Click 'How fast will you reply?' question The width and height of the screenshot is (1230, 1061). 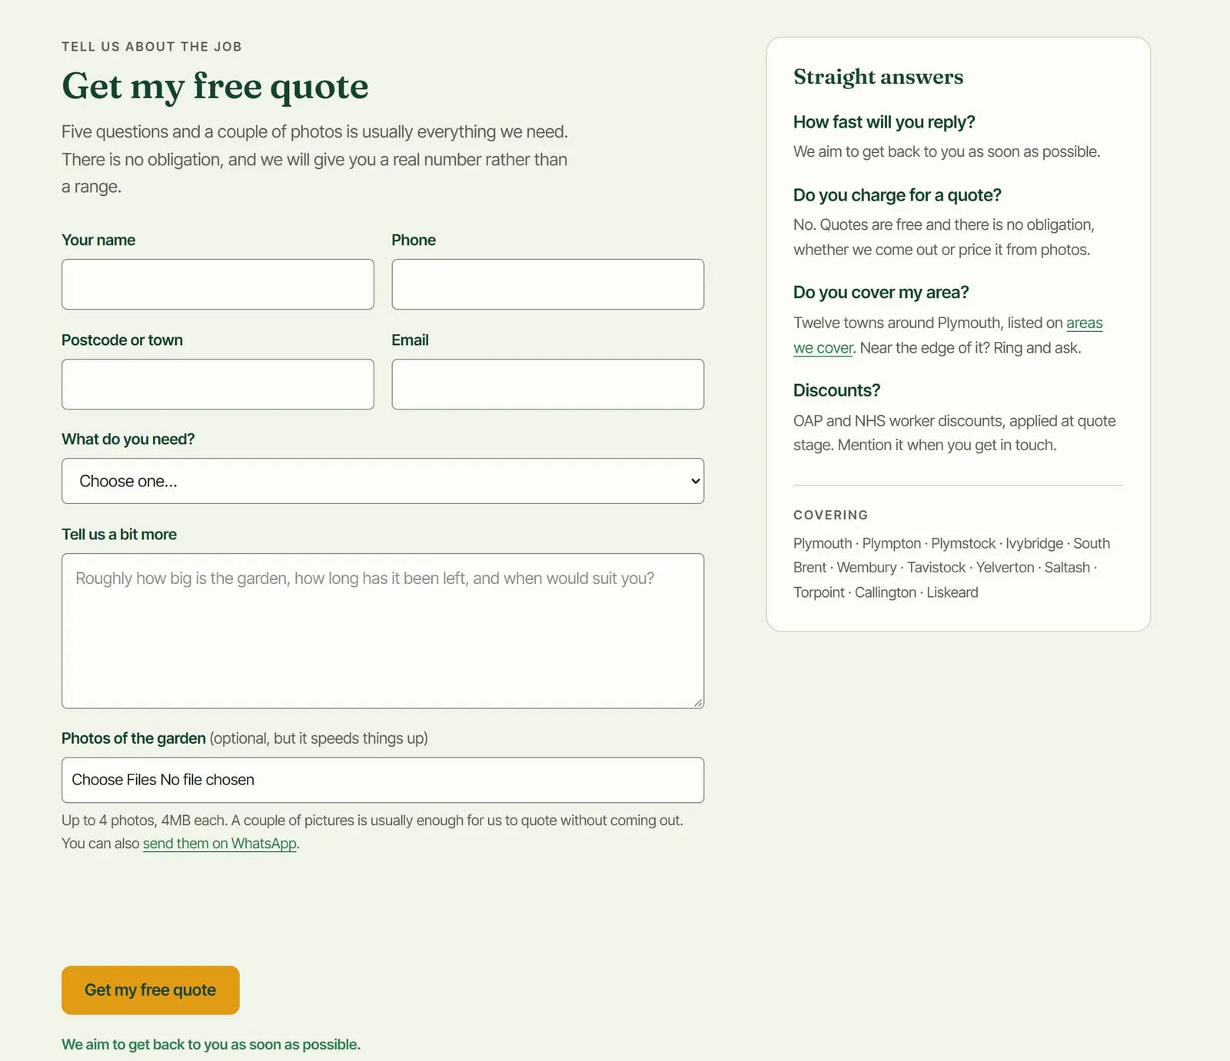(884, 122)
